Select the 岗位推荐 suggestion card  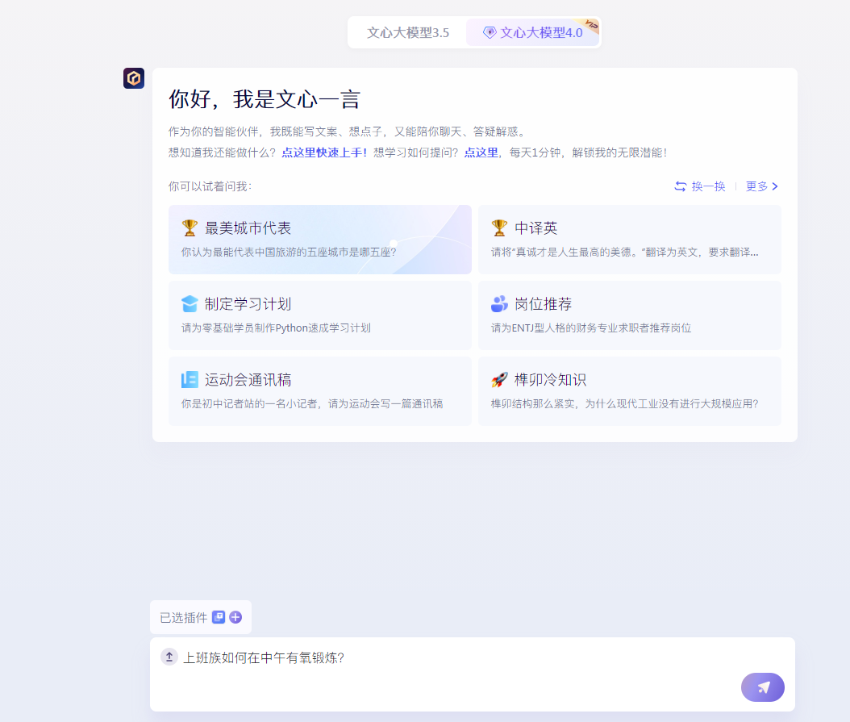[629, 315]
